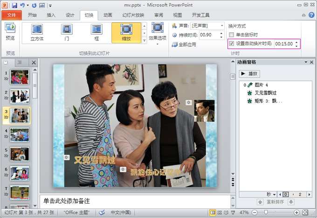Close the slide thumbnail pane
The height and width of the screenshot is (218, 317).
[x=34, y=63]
